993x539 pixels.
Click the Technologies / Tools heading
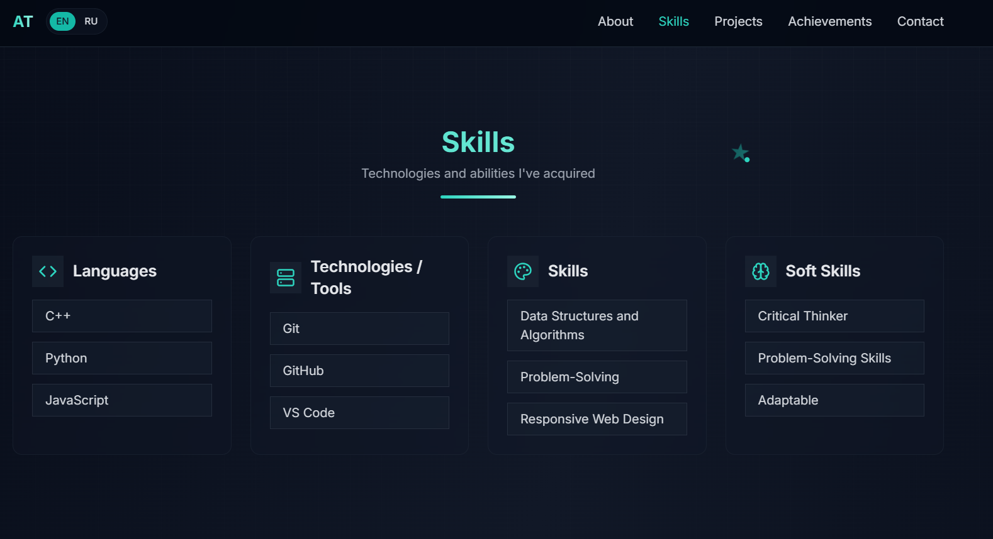367,278
